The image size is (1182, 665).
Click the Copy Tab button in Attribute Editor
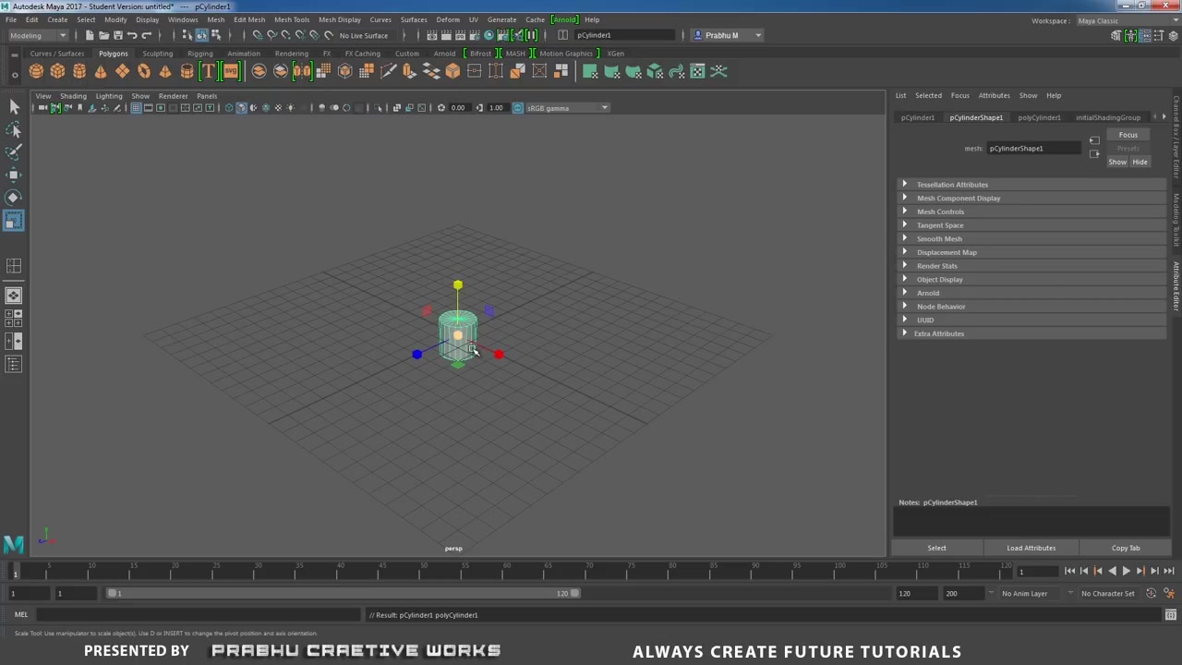tap(1126, 548)
